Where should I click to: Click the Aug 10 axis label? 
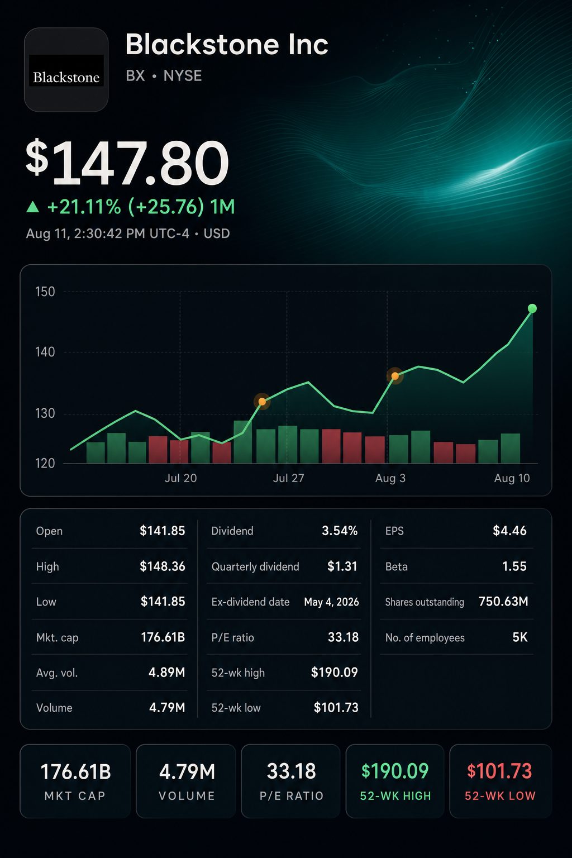(512, 478)
